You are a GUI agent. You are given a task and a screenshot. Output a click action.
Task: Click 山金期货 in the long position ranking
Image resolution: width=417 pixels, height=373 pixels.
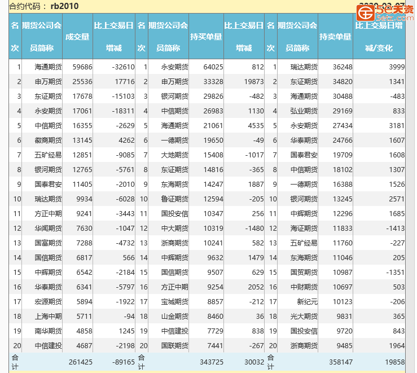(x=174, y=317)
